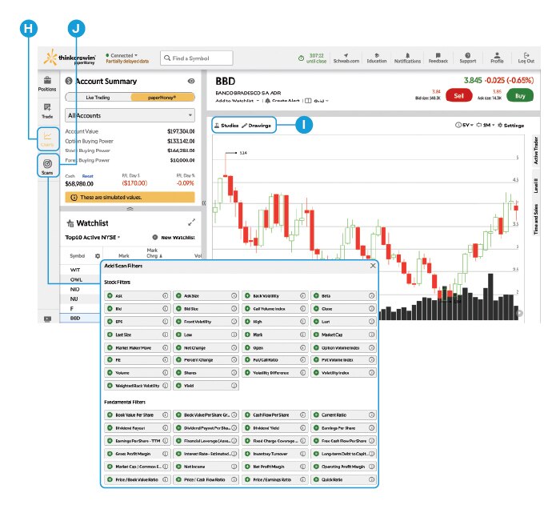Open Watchlist column settings gear

click(98, 256)
